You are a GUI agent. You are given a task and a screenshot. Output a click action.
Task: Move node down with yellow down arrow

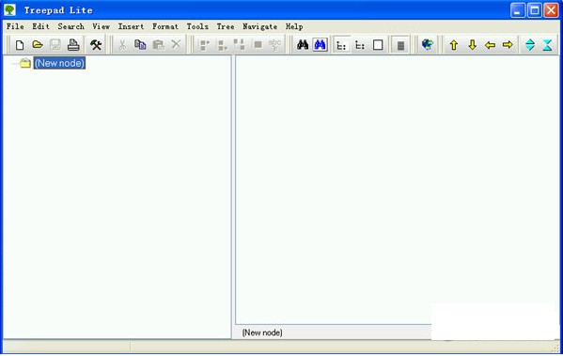click(472, 45)
